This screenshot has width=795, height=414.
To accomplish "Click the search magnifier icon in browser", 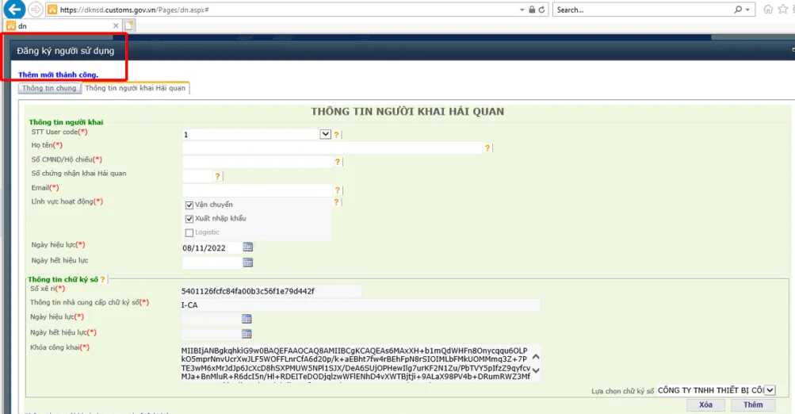I will (738, 10).
